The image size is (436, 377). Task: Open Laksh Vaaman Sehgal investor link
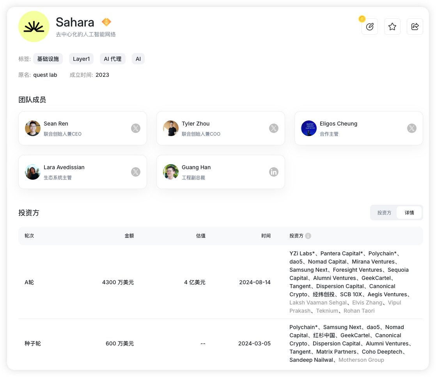[318, 303]
